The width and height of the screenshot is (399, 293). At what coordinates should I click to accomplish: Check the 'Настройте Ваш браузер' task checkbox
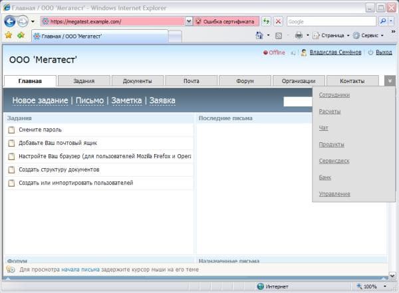tap(11, 156)
